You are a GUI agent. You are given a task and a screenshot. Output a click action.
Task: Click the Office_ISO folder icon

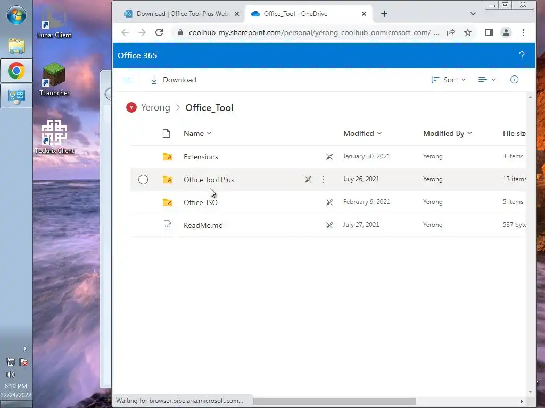coord(168,202)
